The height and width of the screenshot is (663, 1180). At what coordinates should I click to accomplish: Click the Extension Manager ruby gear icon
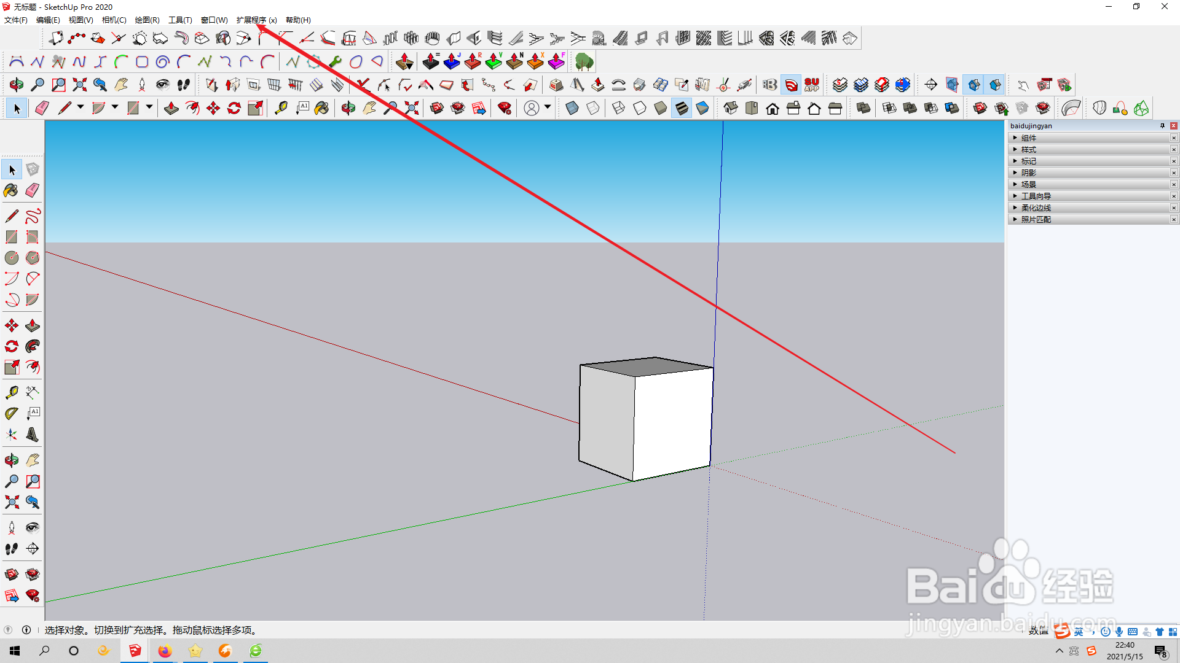pos(505,109)
